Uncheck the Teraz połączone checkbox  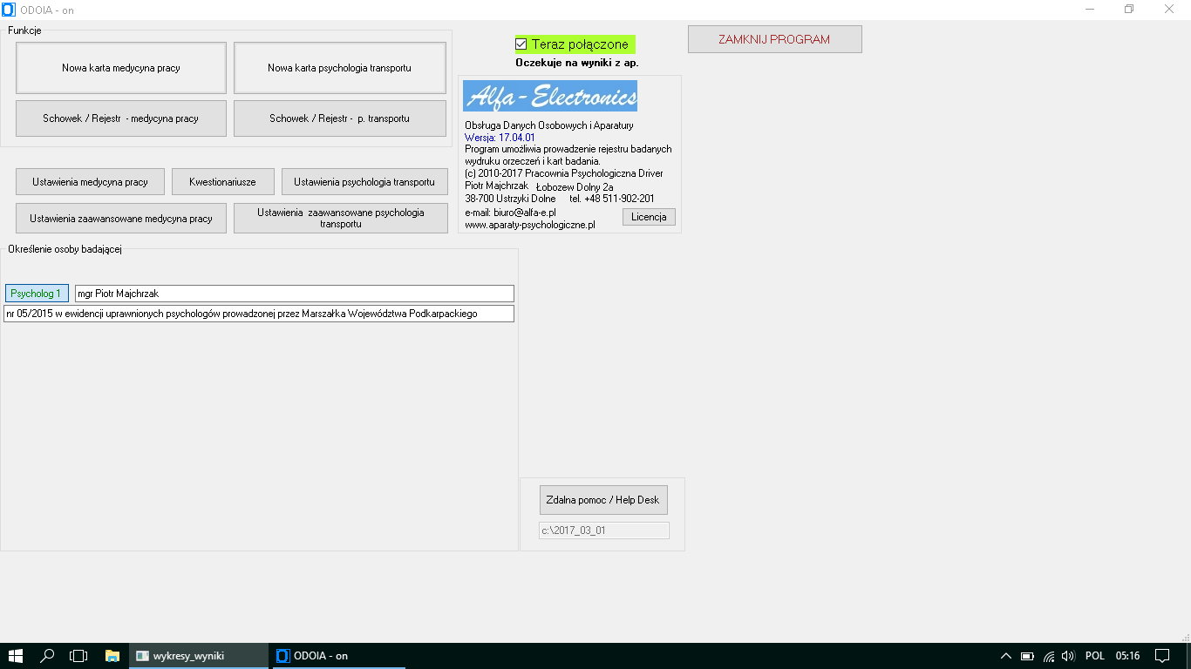(521, 44)
